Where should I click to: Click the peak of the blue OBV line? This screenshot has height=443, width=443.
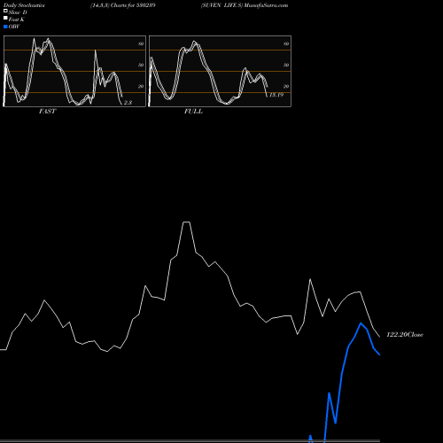pyautogui.click(x=361, y=323)
